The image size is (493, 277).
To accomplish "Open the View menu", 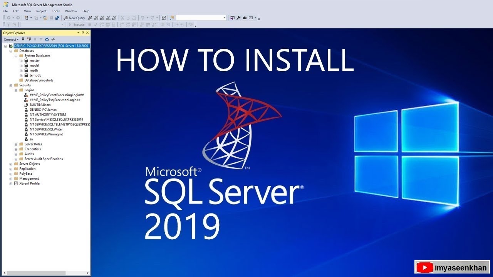I will [x=27, y=11].
